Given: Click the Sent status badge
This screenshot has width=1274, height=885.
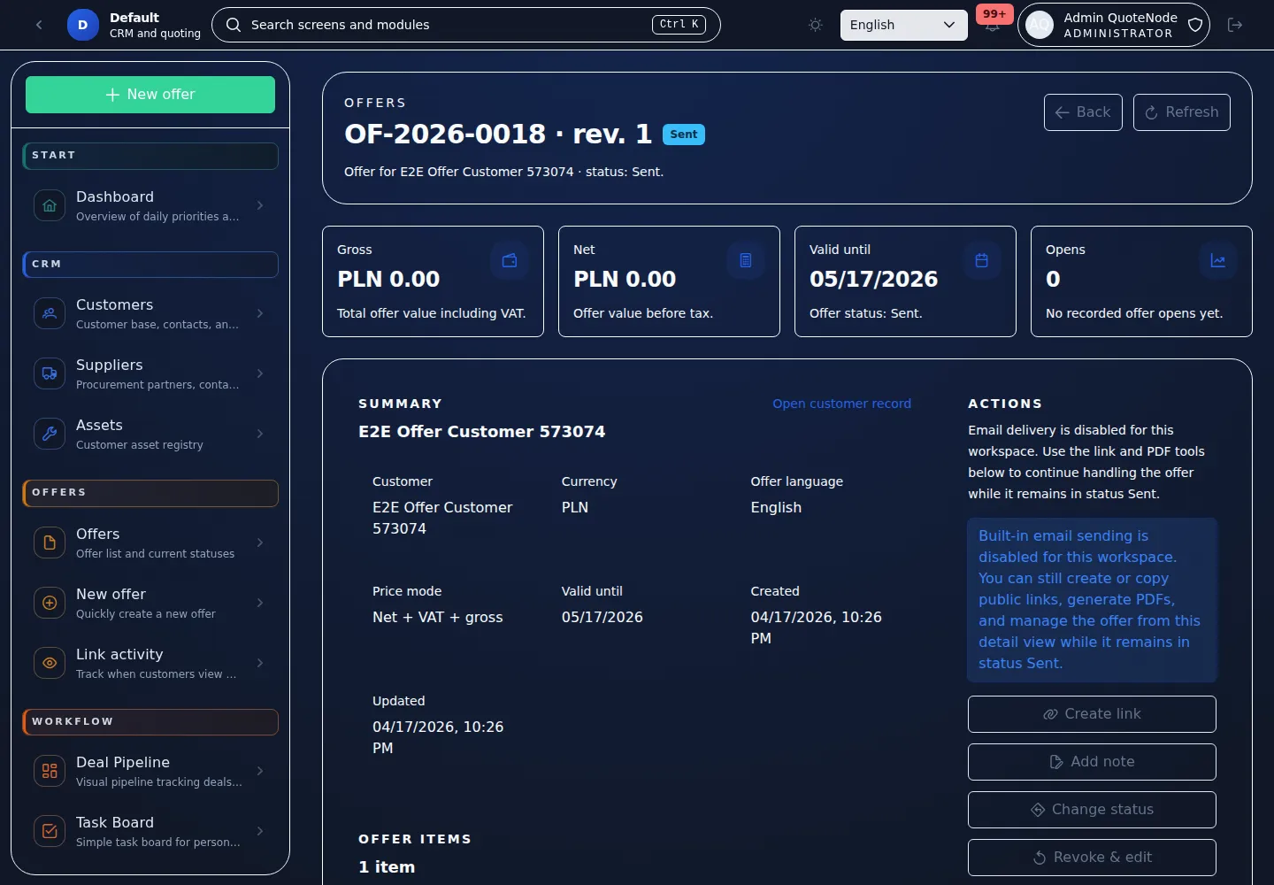Looking at the screenshot, I should pyautogui.click(x=684, y=135).
